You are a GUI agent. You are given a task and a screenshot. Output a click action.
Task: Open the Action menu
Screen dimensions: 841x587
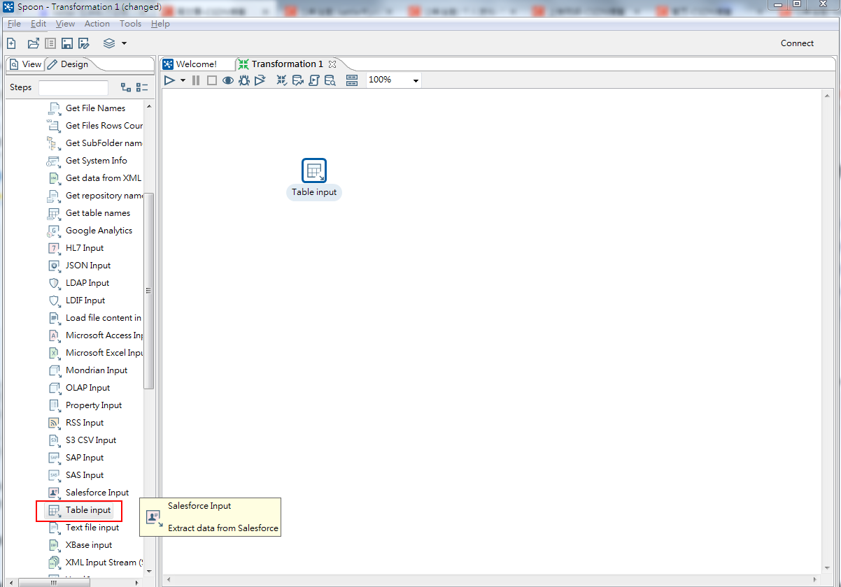click(x=97, y=23)
